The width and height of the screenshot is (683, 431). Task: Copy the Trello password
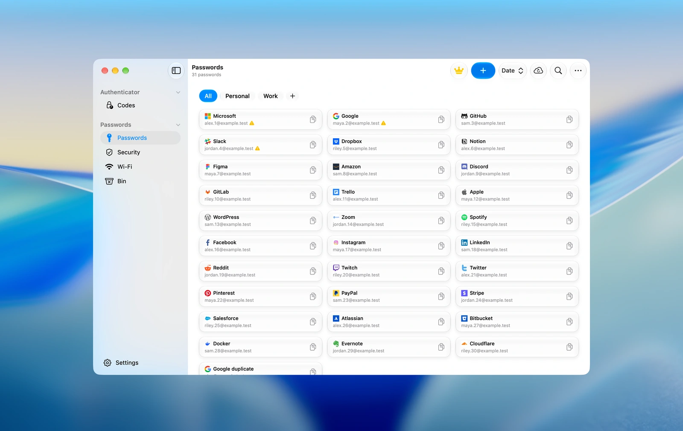(441, 195)
